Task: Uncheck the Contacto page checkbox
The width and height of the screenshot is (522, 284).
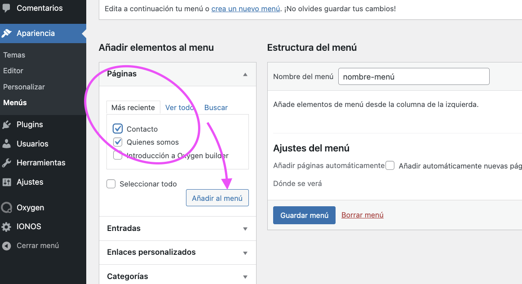Action: (x=118, y=129)
